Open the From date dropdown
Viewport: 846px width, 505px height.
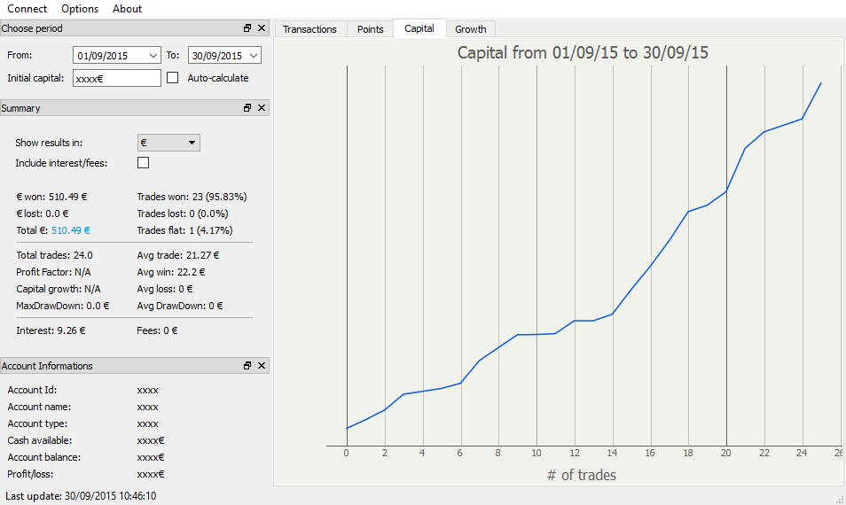pyautogui.click(x=154, y=56)
